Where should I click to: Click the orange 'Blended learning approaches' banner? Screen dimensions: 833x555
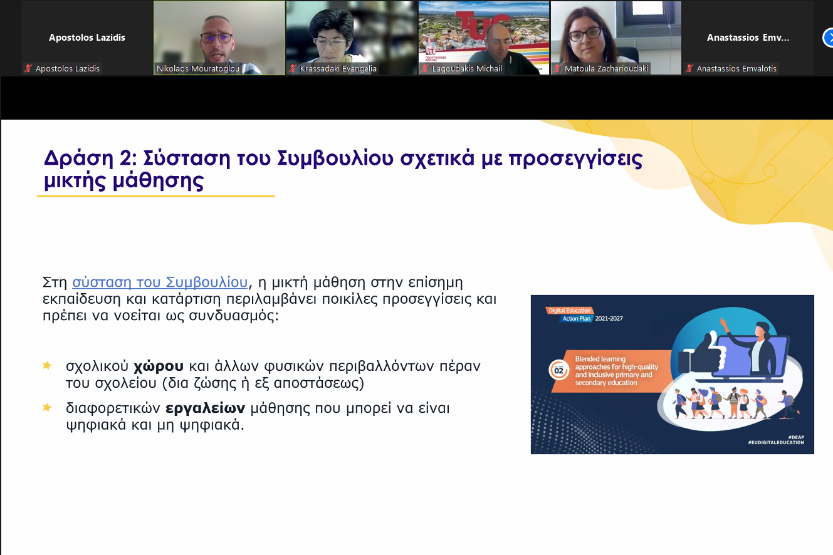coord(611,370)
